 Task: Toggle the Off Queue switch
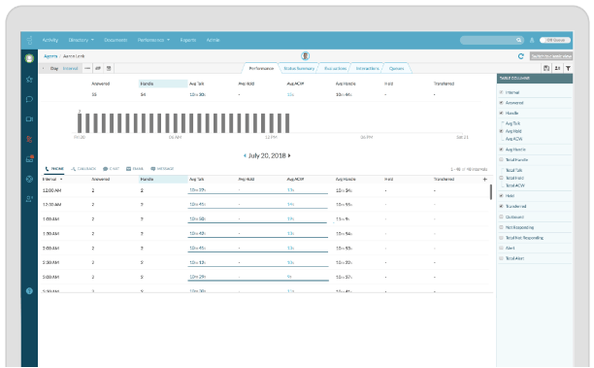point(555,40)
